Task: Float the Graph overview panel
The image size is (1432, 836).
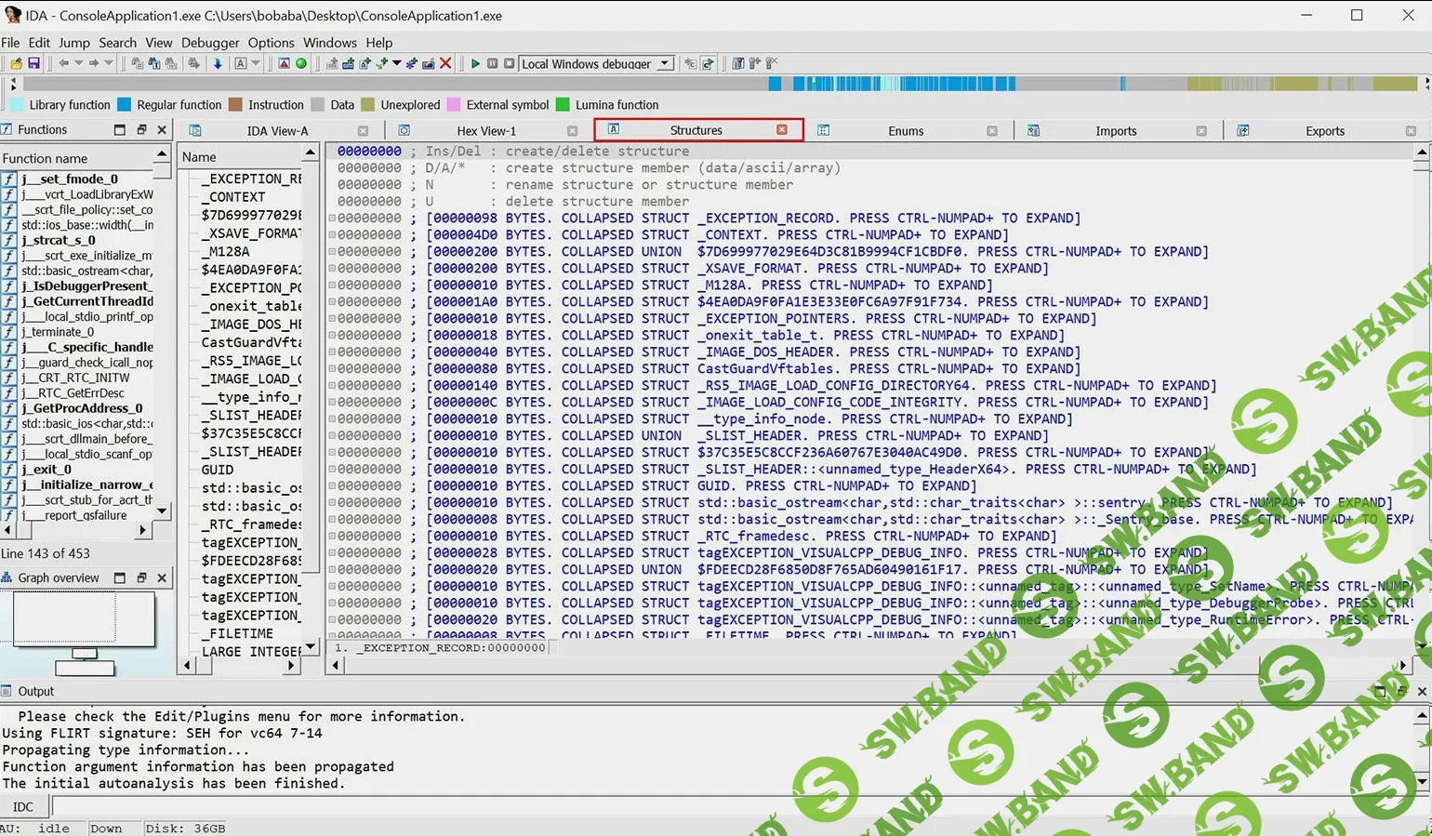Action: 141,577
